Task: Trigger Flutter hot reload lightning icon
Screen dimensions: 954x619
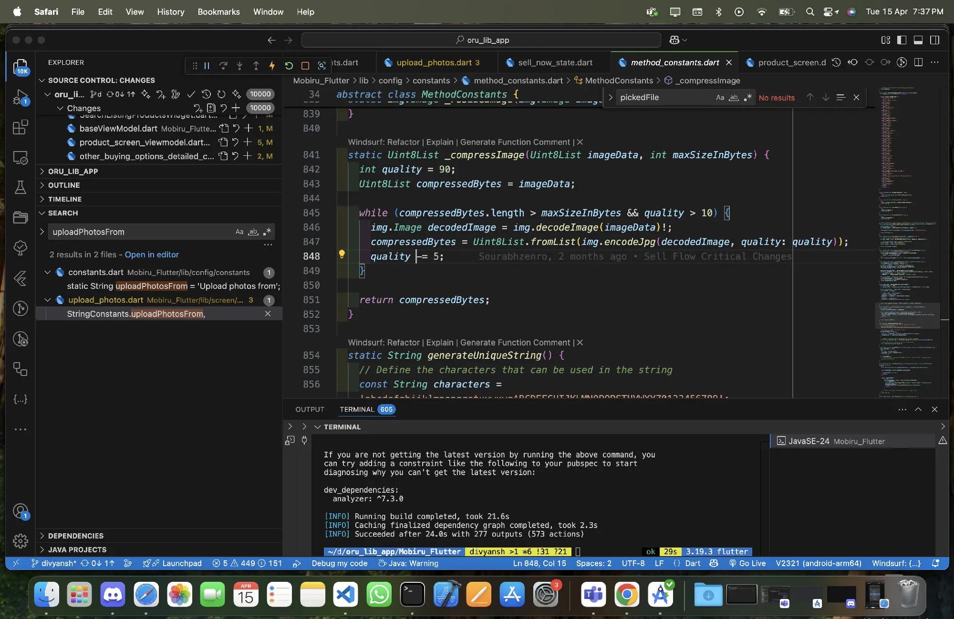Action: coord(272,66)
